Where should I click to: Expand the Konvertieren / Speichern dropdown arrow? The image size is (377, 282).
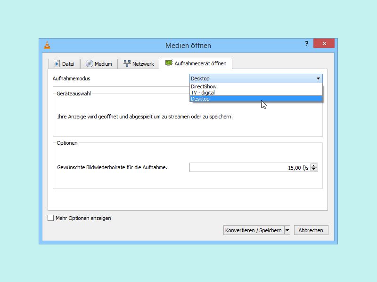pos(287,230)
